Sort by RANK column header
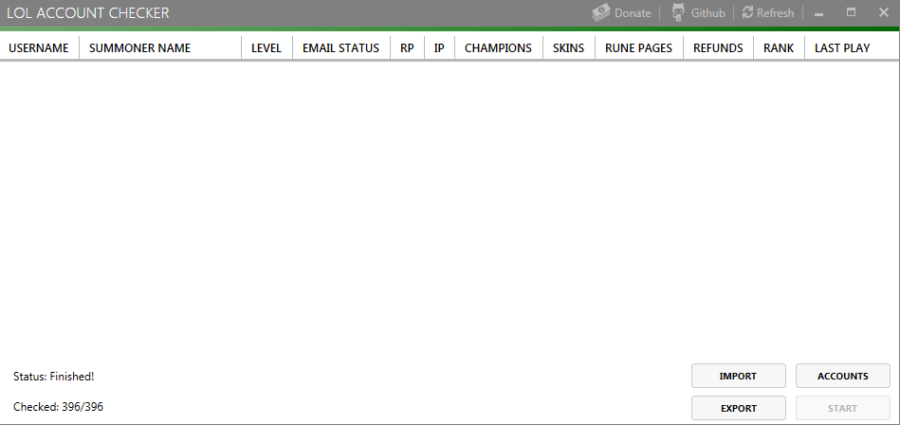The height and width of the screenshot is (425, 900). pyautogui.click(x=779, y=48)
